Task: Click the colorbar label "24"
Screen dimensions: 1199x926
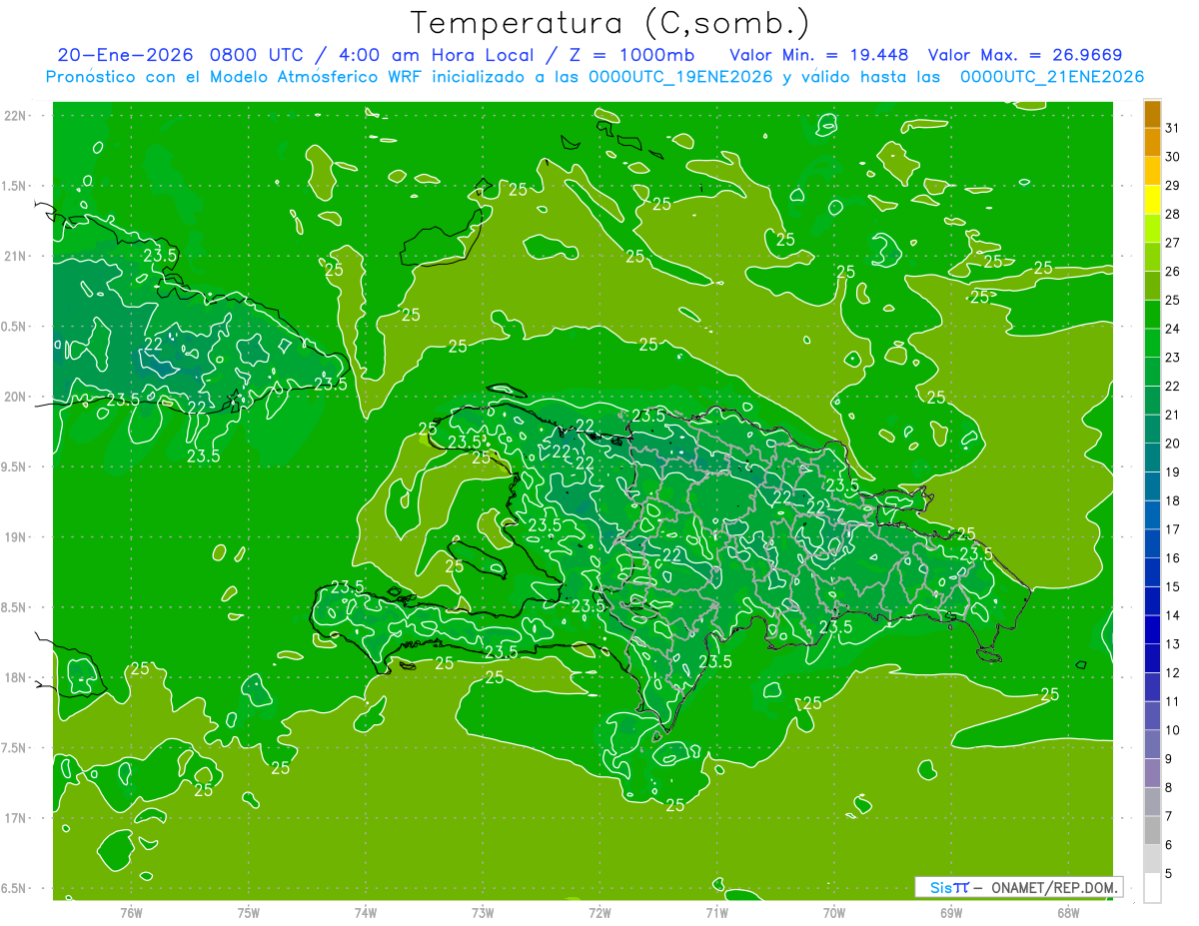Action: tap(1173, 329)
